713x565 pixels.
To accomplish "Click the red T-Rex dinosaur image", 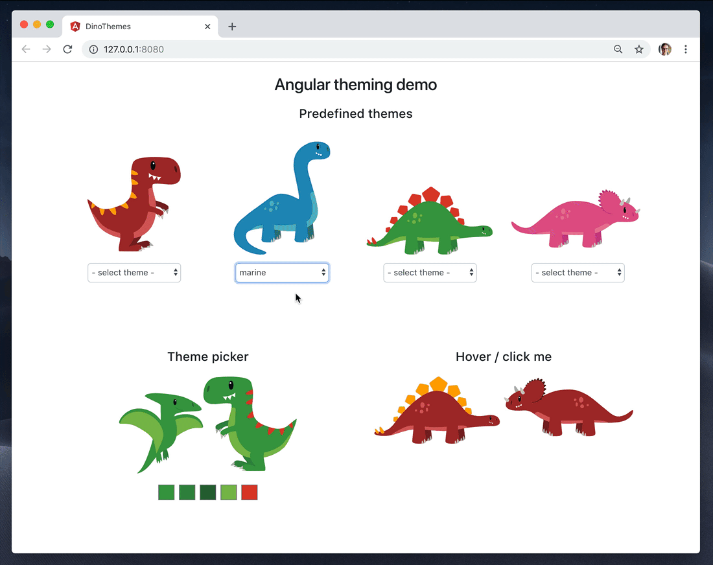I will tap(134, 203).
